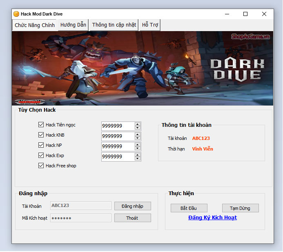The width and height of the screenshot is (283, 252).
Task: Uncheck the Hack Free shop option
Action: (x=41, y=166)
